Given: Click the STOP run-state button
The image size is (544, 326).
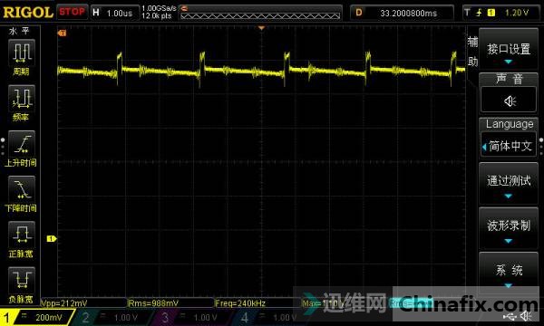Looking at the screenshot, I should pos(72,12).
